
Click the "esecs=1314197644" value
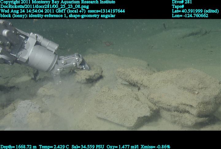click(106, 11)
